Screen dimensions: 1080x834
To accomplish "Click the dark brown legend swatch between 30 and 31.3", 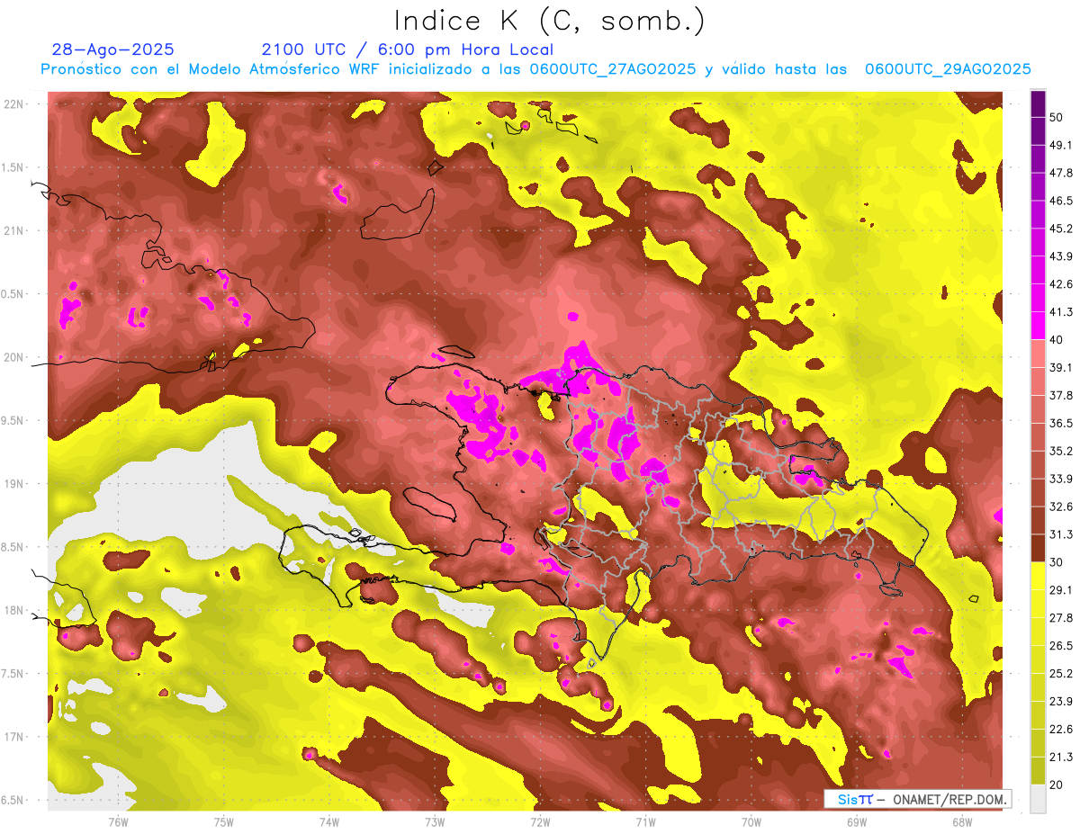I will tap(1038, 548).
